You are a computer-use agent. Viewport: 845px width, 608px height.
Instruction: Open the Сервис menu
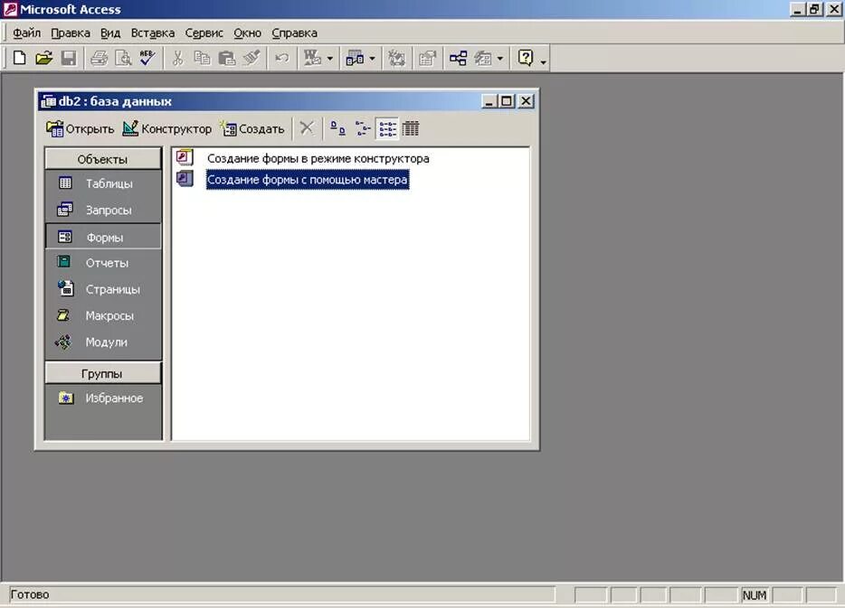(x=204, y=33)
